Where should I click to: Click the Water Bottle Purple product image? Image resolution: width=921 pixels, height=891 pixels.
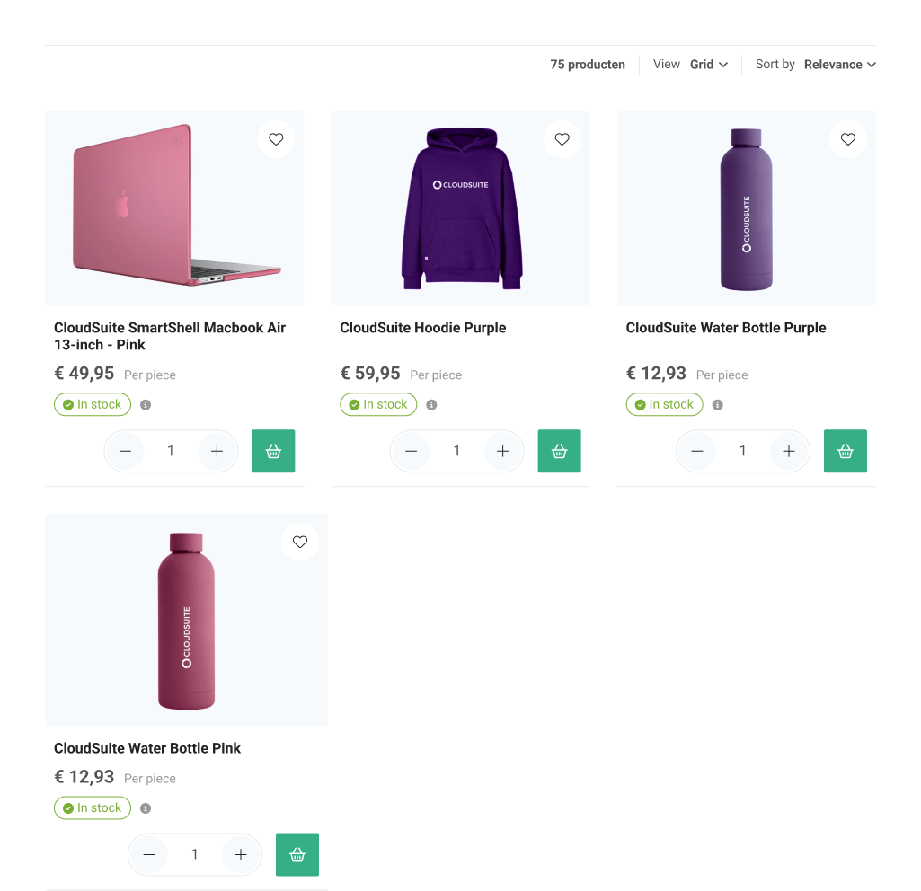click(x=746, y=208)
